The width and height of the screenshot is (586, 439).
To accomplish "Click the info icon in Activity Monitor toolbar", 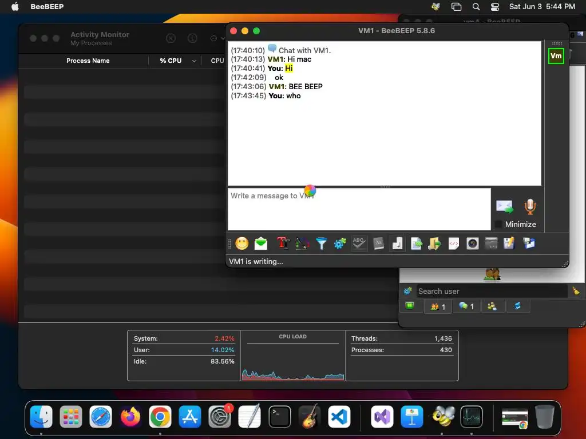I will (192, 38).
